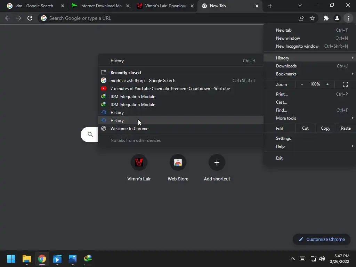This screenshot has width=356, height=267.
Task: Click Chrome icon in taskbar
Action: [x=42, y=259]
